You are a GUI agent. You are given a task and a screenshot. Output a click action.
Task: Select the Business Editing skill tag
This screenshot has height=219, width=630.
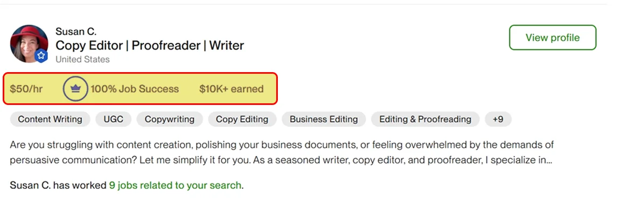pos(324,119)
